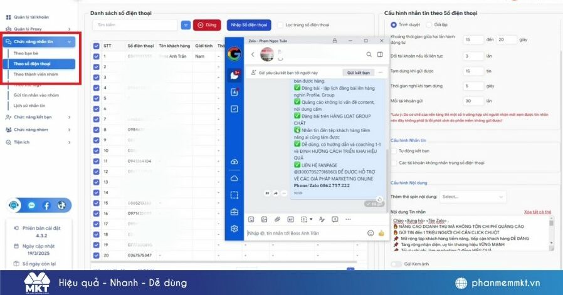Click contact card icon in Zalo chat toolbar
The width and height of the screenshot is (563, 295).
click(290, 219)
